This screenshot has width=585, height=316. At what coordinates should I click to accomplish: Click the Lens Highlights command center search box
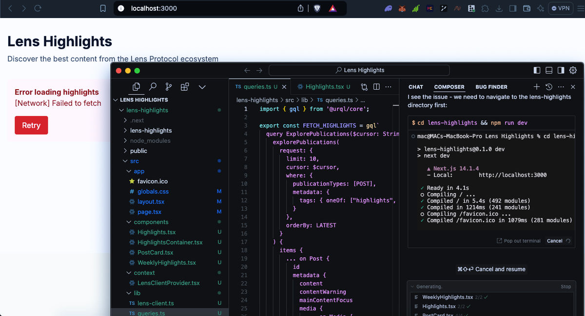[360, 70]
